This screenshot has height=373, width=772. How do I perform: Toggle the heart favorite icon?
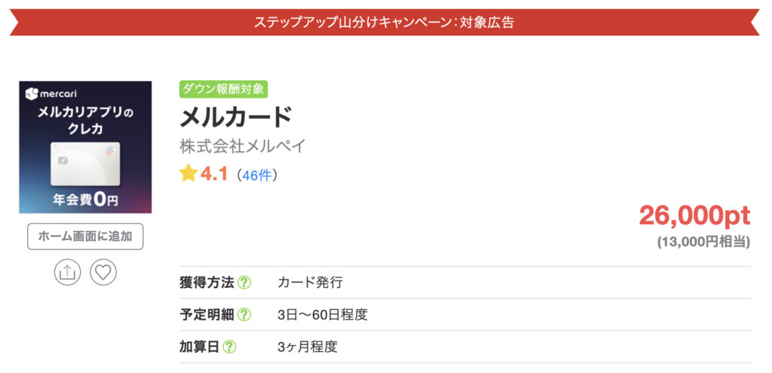pos(103,272)
